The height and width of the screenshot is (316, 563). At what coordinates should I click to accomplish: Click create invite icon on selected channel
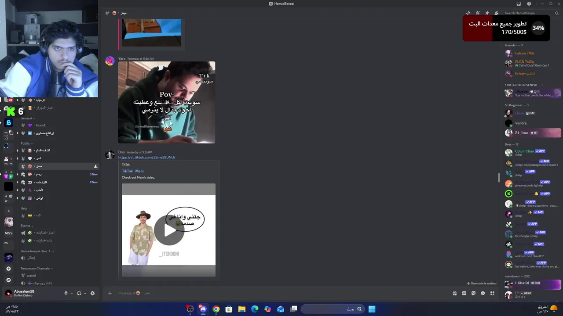[x=95, y=166]
